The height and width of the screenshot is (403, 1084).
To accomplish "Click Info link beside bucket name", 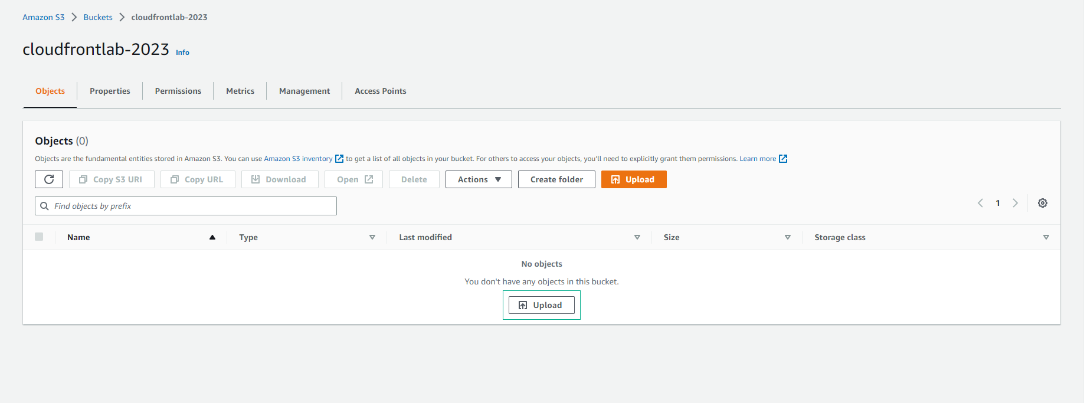I will coord(182,53).
